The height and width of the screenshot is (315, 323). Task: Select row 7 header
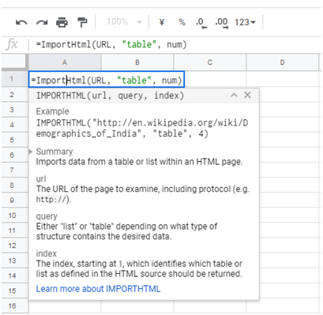[12, 170]
